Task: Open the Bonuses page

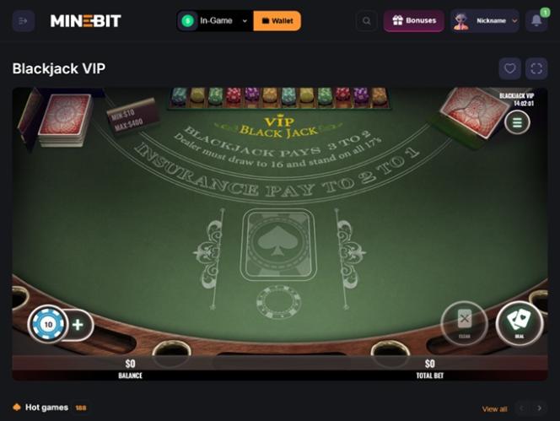Action: tap(414, 21)
